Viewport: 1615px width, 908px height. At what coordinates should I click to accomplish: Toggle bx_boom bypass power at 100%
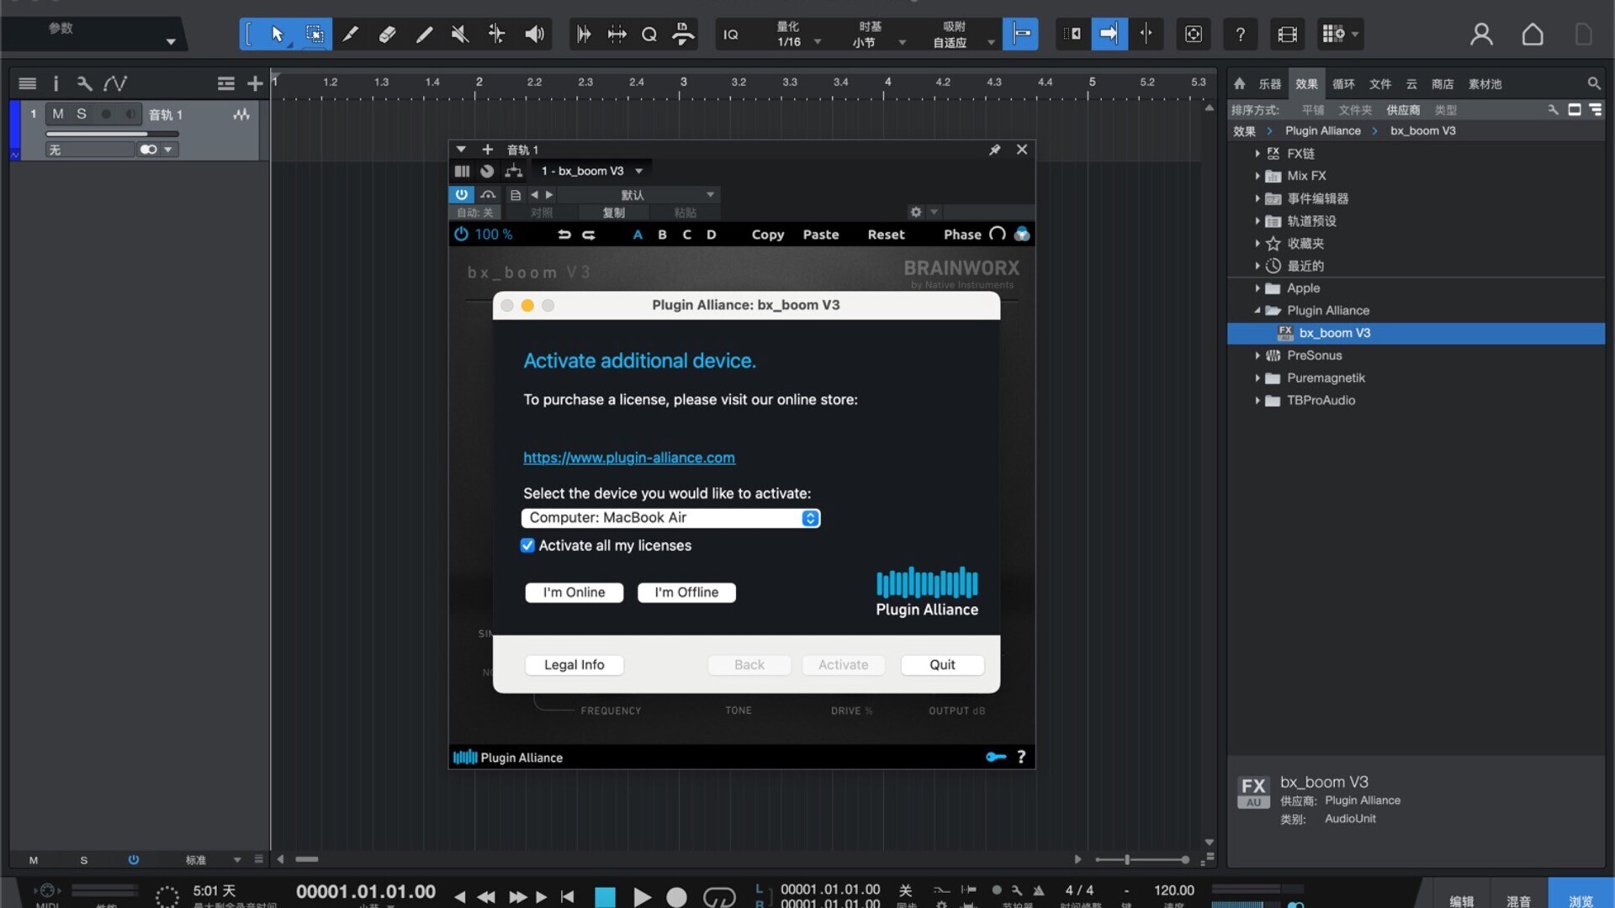click(x=461, y=235)
